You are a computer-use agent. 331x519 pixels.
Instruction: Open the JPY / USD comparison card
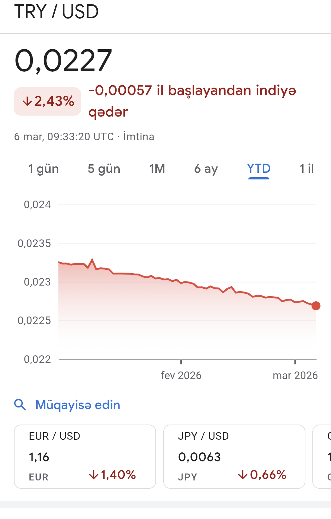(234, 456)
